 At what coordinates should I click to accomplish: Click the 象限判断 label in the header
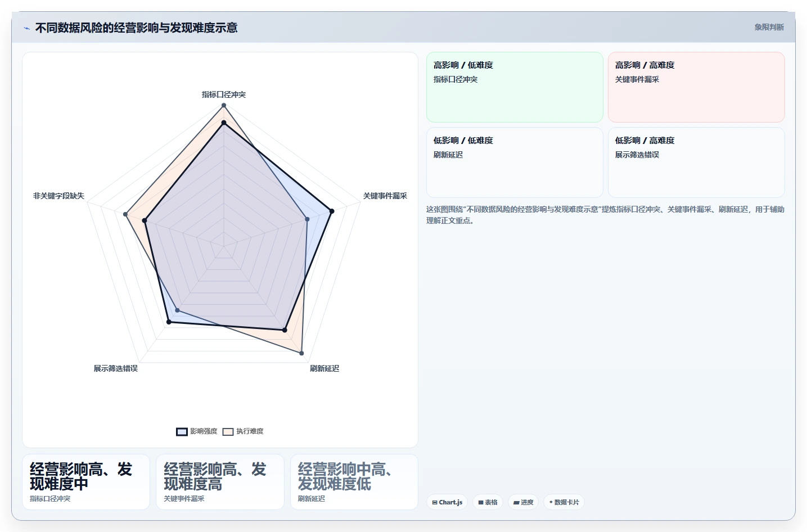pyautogui.click(x=769, y=27)
